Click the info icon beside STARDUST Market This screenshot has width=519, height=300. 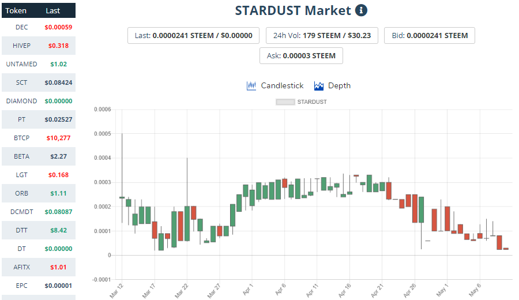[361, 10]
